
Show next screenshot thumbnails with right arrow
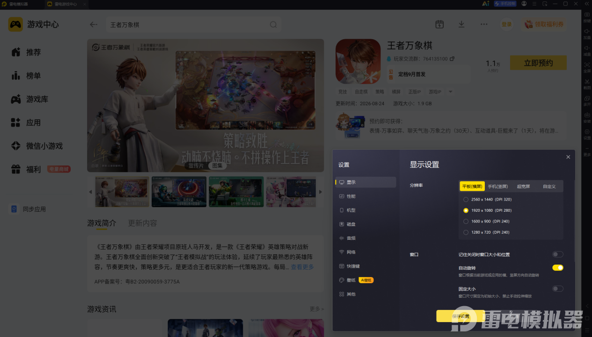[x=320, y=192]
